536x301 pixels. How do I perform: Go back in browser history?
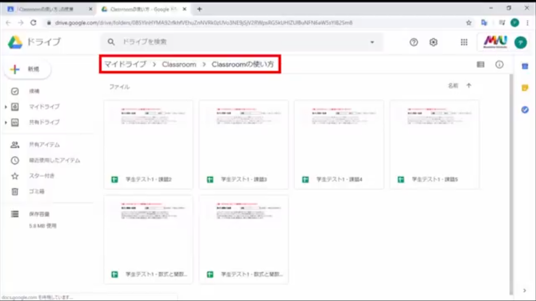(x=8, y=23)
